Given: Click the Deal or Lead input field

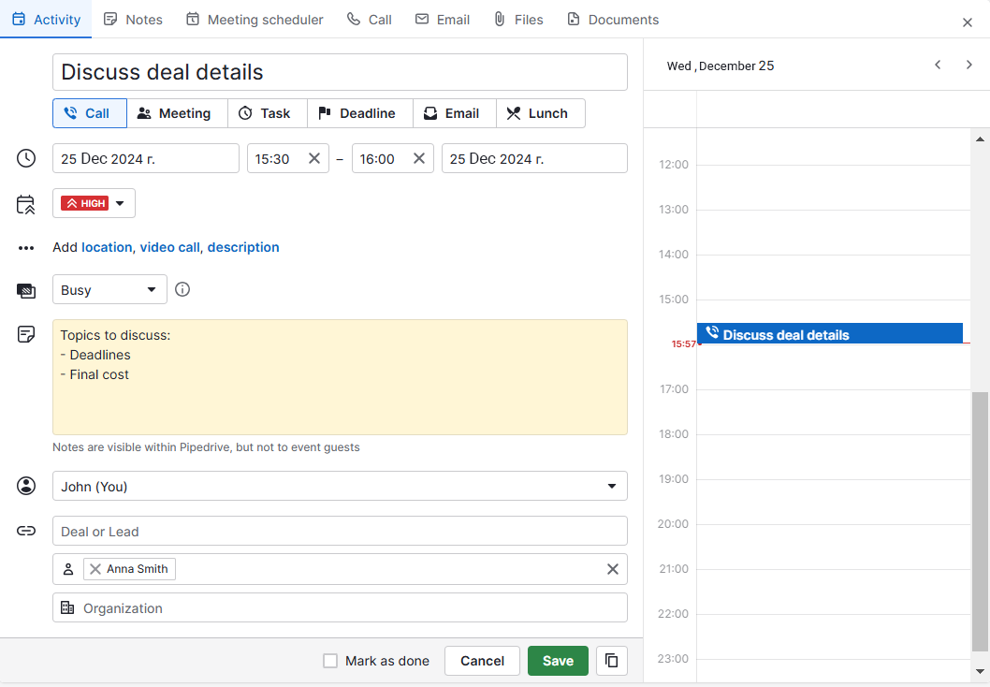Looking at the screenshot, I should 340,532.
